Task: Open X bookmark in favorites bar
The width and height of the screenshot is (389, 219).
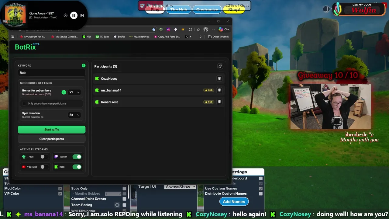Action: 188,36
